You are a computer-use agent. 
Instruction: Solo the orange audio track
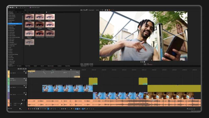(x=24, y=100)
